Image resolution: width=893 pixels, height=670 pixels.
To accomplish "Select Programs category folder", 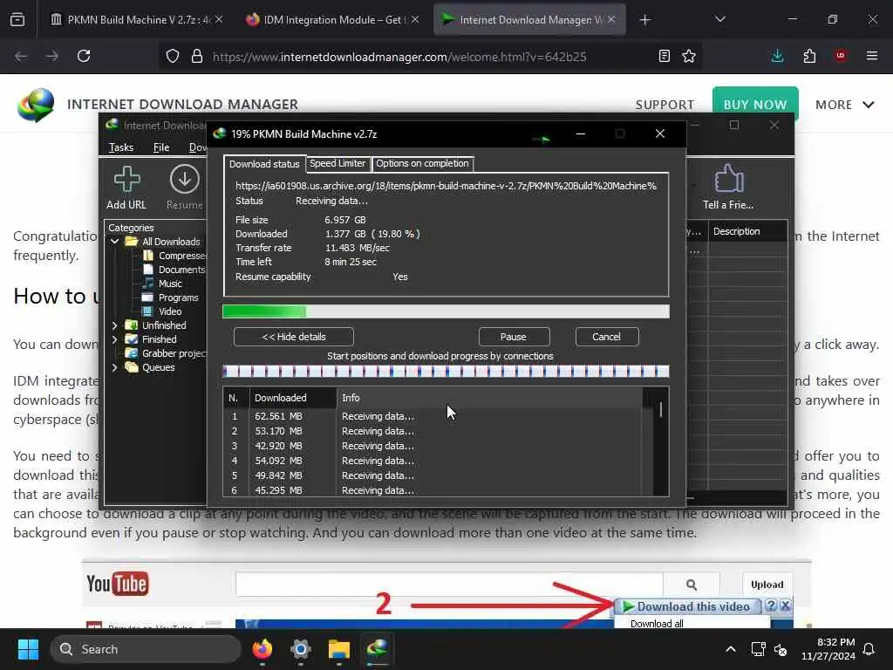I will click(171, 297).
